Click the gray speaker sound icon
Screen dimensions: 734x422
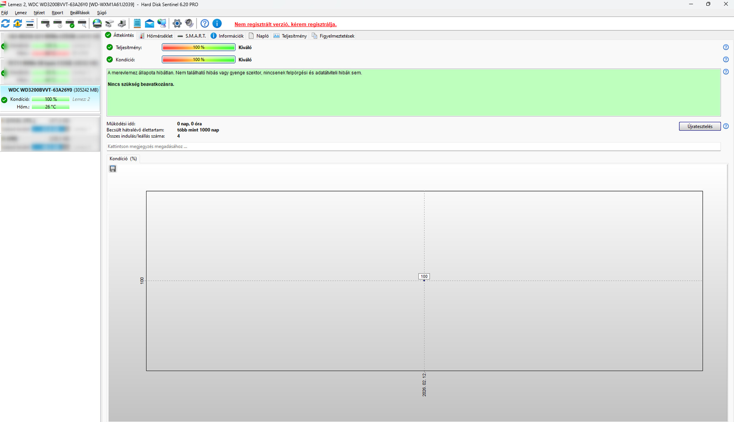(x=189, y=23)
